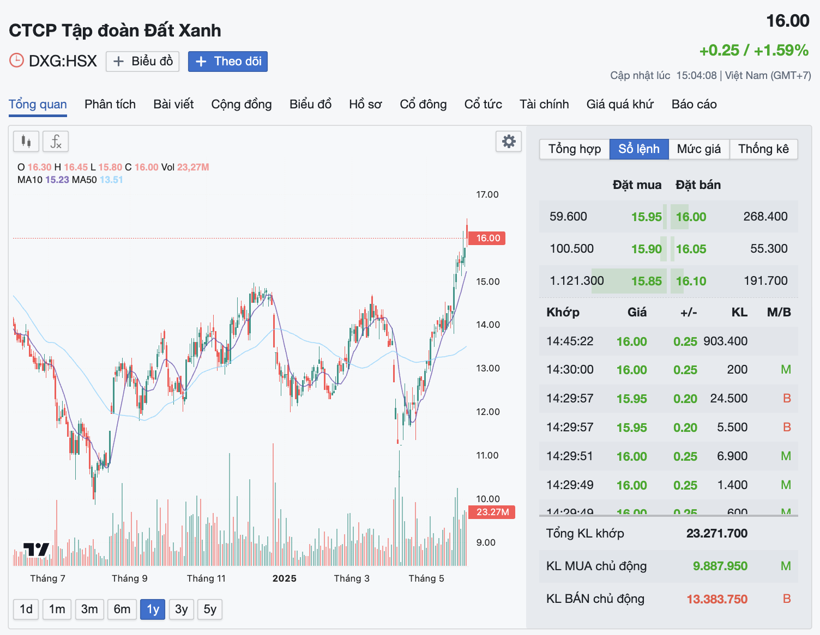The height and width of the screenshot is (635, 820).
Task: Open the Biểu đồ navigation tab
Action: pos(310,104)
